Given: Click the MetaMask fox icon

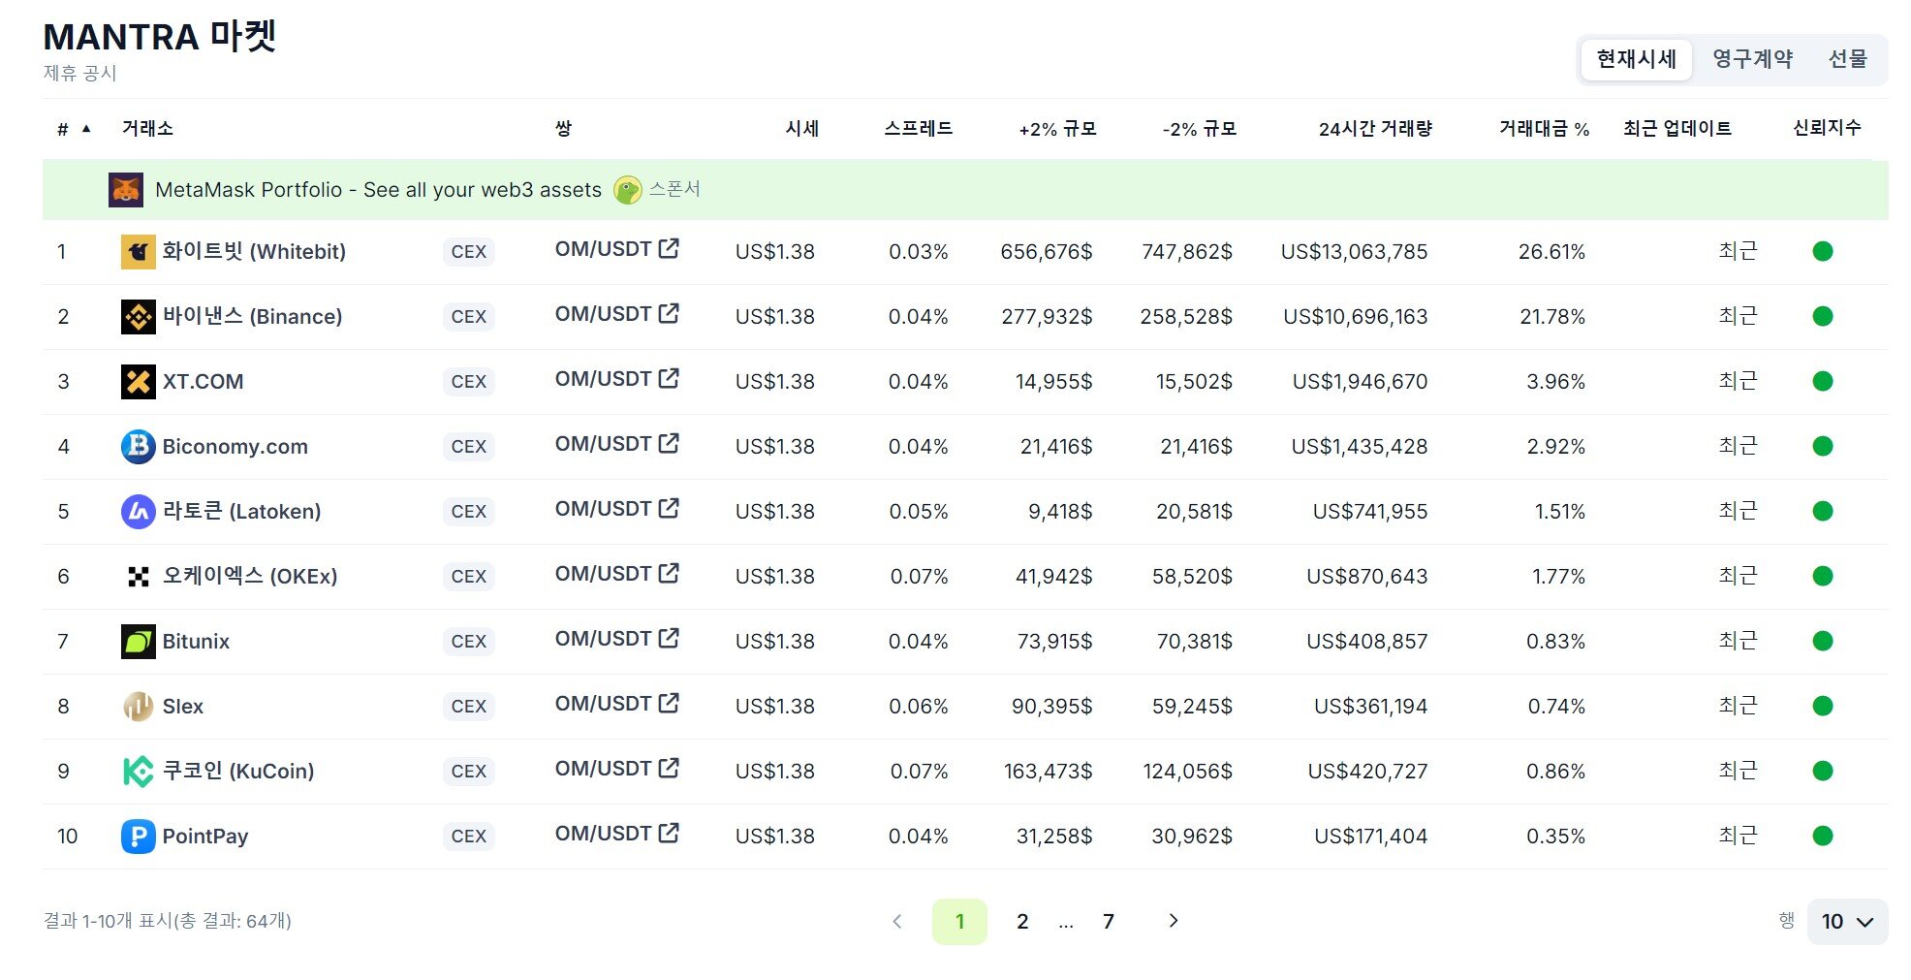Looking at the screenshot, I should (125, 190).
